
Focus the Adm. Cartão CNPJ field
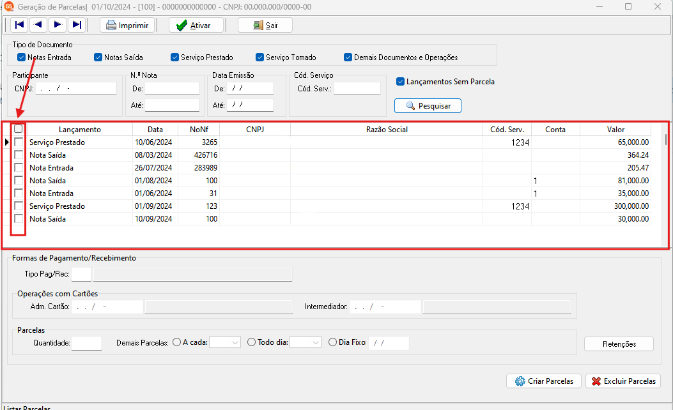107,307
